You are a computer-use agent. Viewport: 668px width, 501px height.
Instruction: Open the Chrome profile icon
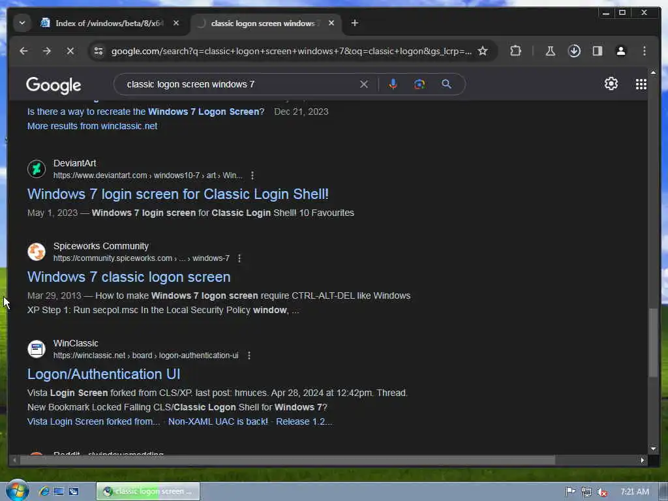pos(621,51)
